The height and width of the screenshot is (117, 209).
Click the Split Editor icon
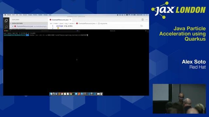click(x=143, y=19)
